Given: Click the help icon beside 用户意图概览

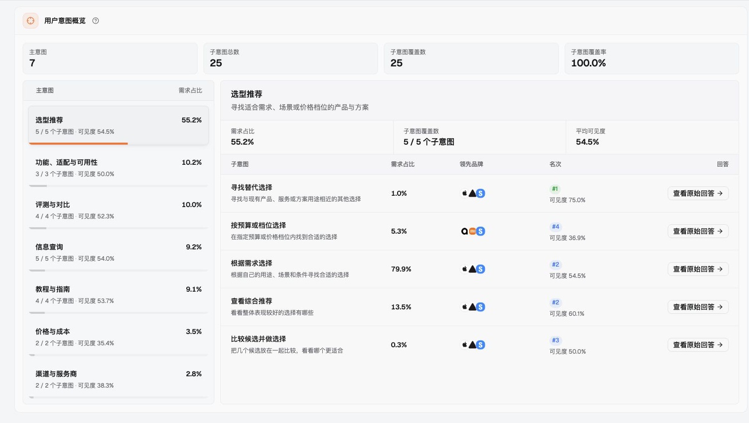Looking at the screenshot, I should pyautogui.click(x=96, y=21).
